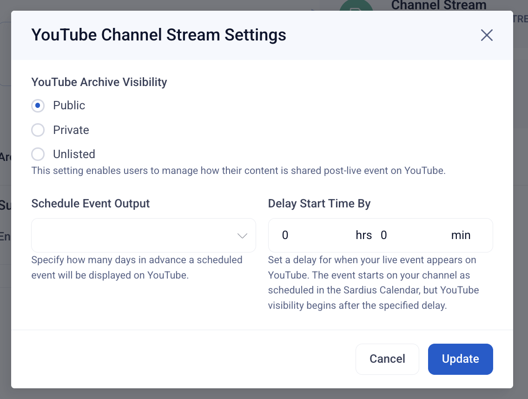Open the Schedule Event Output dropdown
528x399 pixels.
144,235
